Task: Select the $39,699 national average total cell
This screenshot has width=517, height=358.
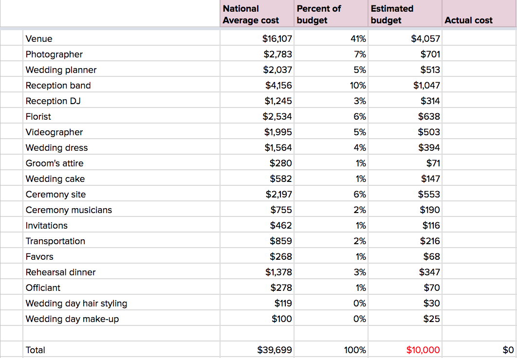Action: click(x=257, y=350)
